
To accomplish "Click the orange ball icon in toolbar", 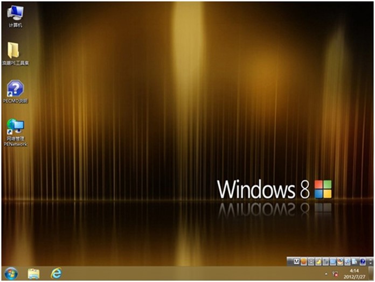I will click(304, 262).
